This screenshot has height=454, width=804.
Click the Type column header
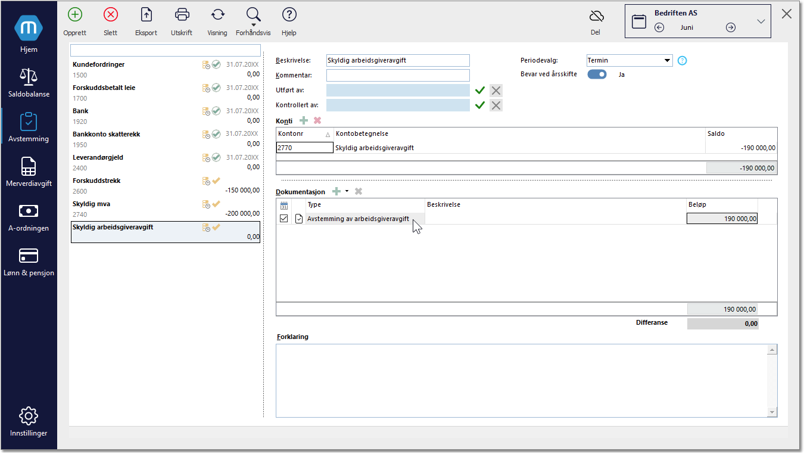pos(365,205)
